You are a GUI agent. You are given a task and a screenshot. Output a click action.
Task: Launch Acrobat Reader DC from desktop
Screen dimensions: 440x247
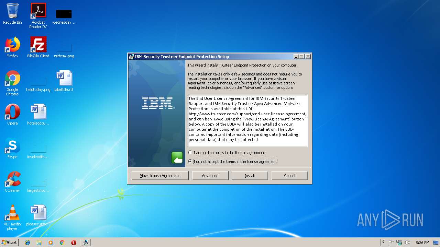coord(38,16)
